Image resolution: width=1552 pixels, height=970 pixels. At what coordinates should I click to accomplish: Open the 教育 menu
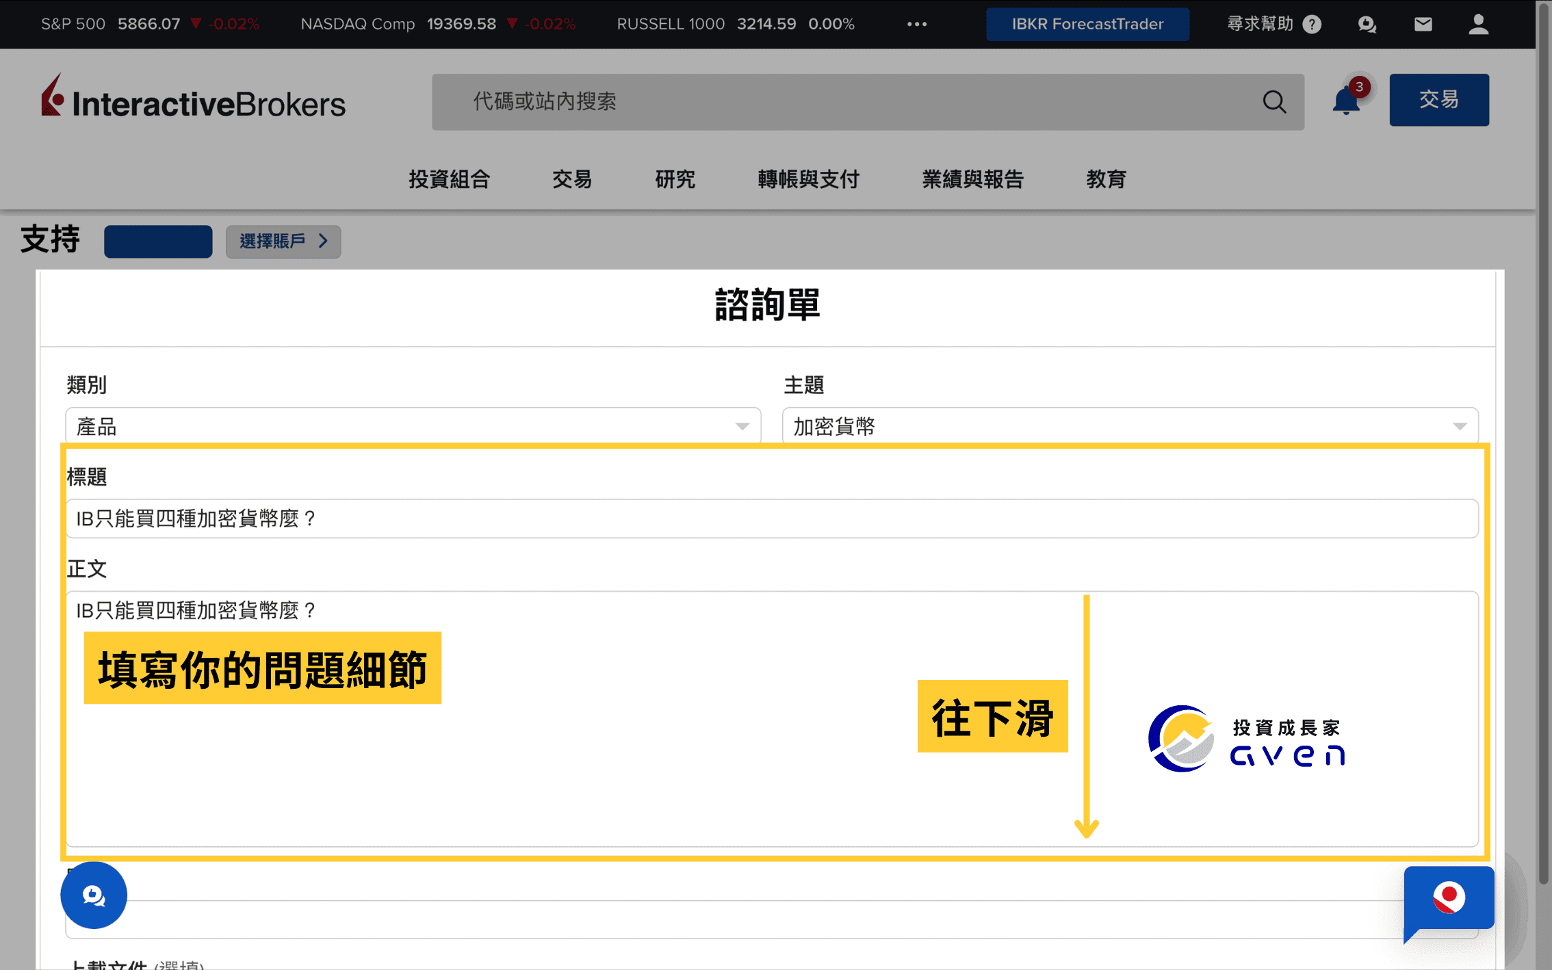pos(1106,179)
